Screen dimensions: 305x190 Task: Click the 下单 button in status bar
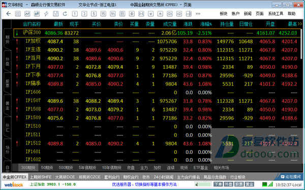click(218, 184)
